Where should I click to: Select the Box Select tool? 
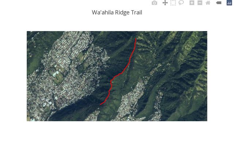point(173,3)
